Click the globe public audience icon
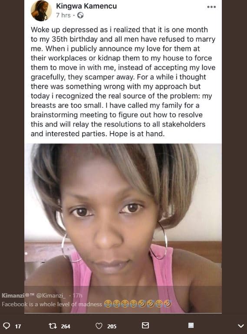 pyautogui.click(x=80, y=15)
